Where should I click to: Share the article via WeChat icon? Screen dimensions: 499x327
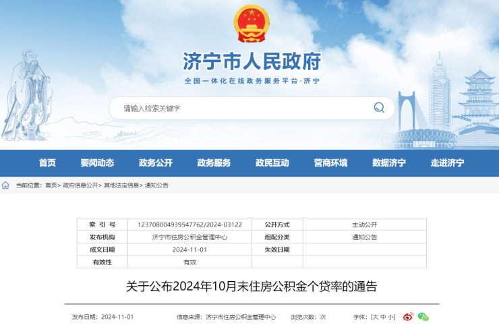(423, 316)
